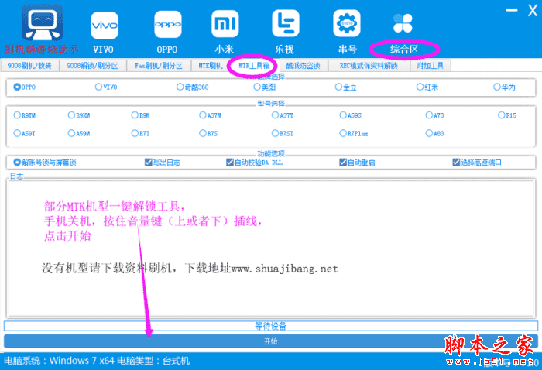Switch to the 9008解锁/刷分区 tab
The width and height of the screenshot is (542, 370).
pos(92,66)
